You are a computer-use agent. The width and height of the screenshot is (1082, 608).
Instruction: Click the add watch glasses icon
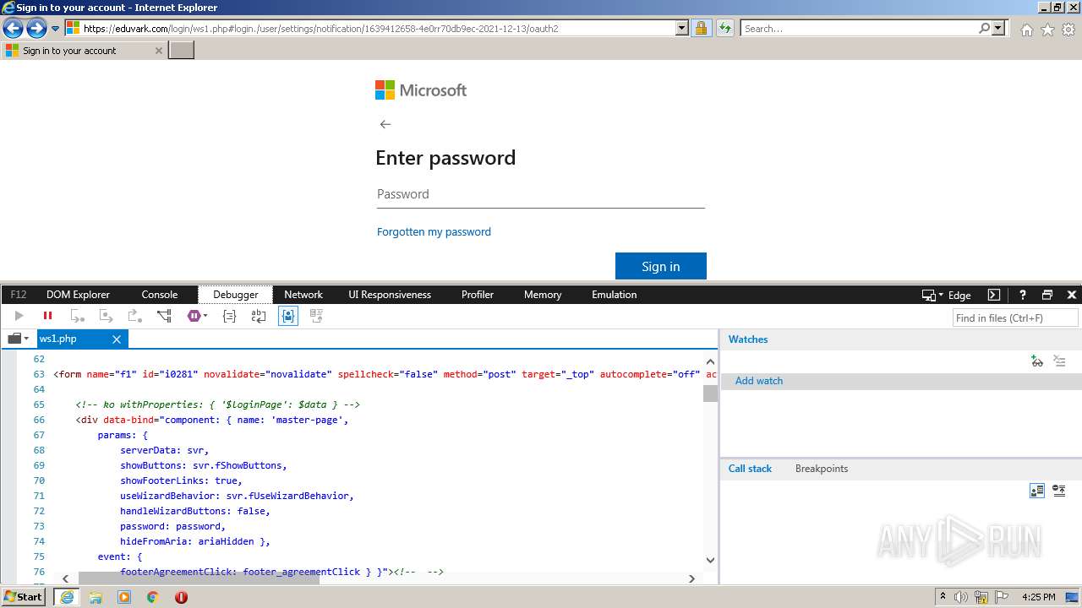1037,361
